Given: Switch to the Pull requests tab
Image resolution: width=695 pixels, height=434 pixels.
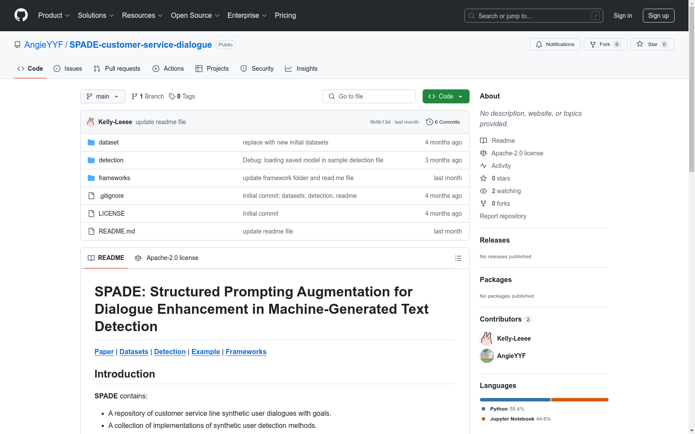Looking at the screenshot, I should tap(117, 69).
